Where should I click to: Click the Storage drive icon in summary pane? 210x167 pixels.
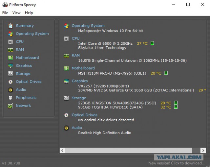(66, 98)
